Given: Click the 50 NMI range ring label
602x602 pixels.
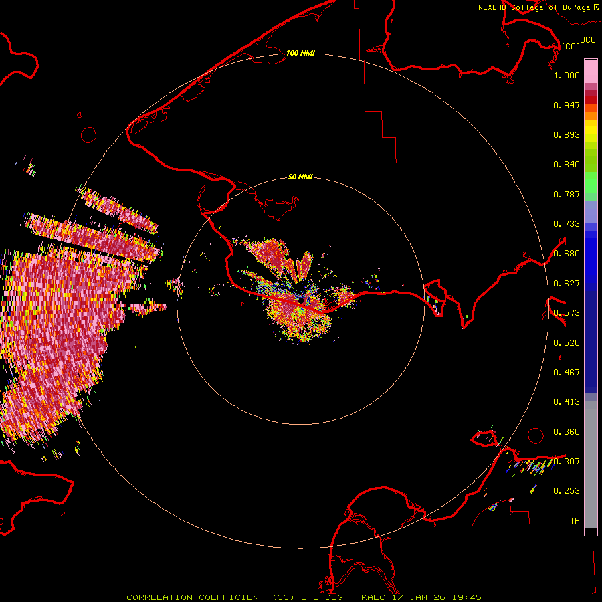Looking at the screenshot, I should coord(300,177).
